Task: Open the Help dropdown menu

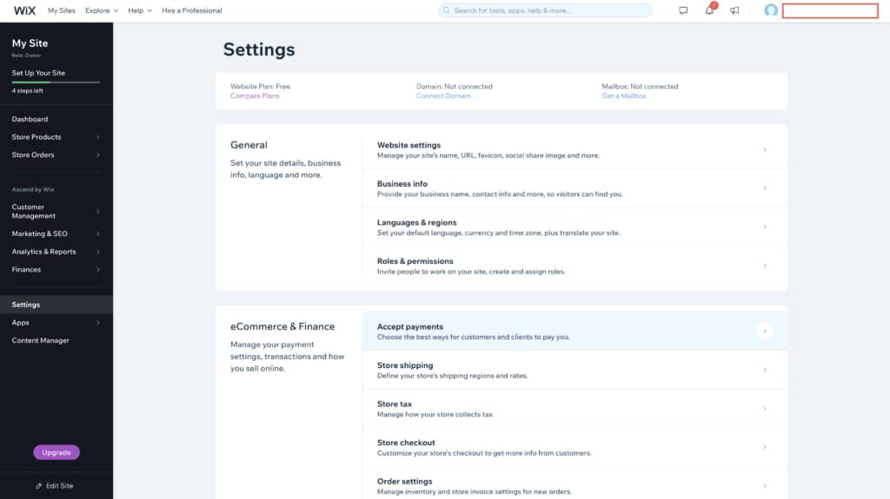Action: click(140, 10)
